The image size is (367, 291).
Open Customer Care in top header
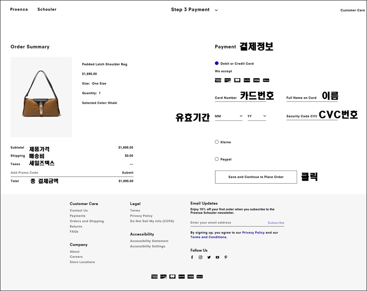click(352, 10)
